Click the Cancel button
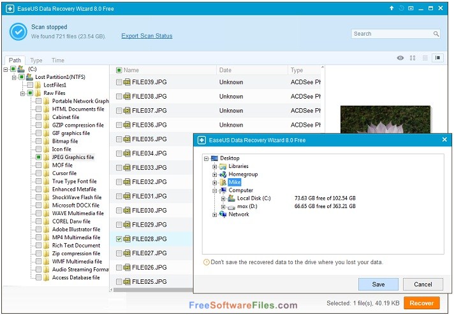Image resolution: width=454 pixels, height=315 pixels. pyautogui.click(x=423, y=284)
